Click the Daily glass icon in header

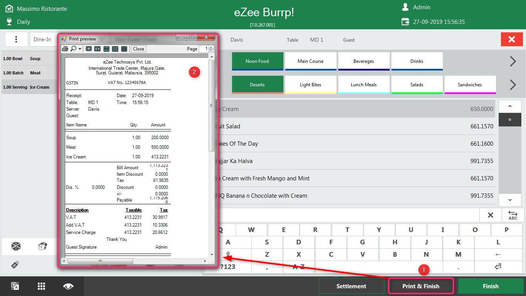click(x=9, y=22)
